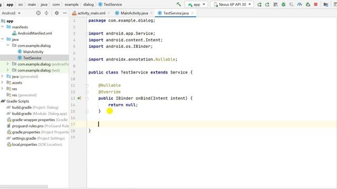
Task: Select the app module root node
Action: (x=9, y=21)
